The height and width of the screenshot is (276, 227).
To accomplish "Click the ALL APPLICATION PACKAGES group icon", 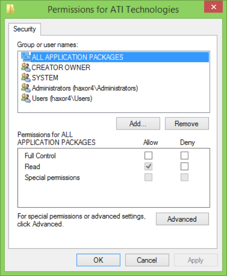I will tap(26, 57).
